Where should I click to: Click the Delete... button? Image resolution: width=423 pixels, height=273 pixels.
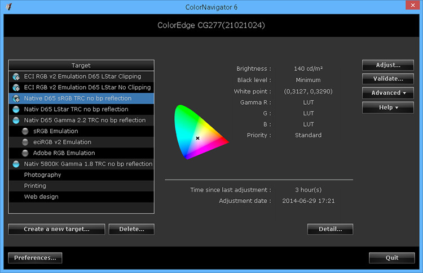pyautogui.click(x=131, y=229)
